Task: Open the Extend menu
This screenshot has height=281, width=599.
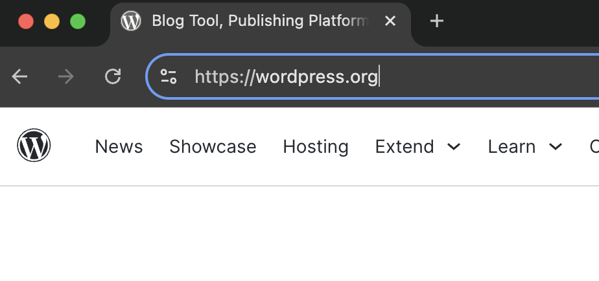Action: pyautogui.click(x=405, y=146)
